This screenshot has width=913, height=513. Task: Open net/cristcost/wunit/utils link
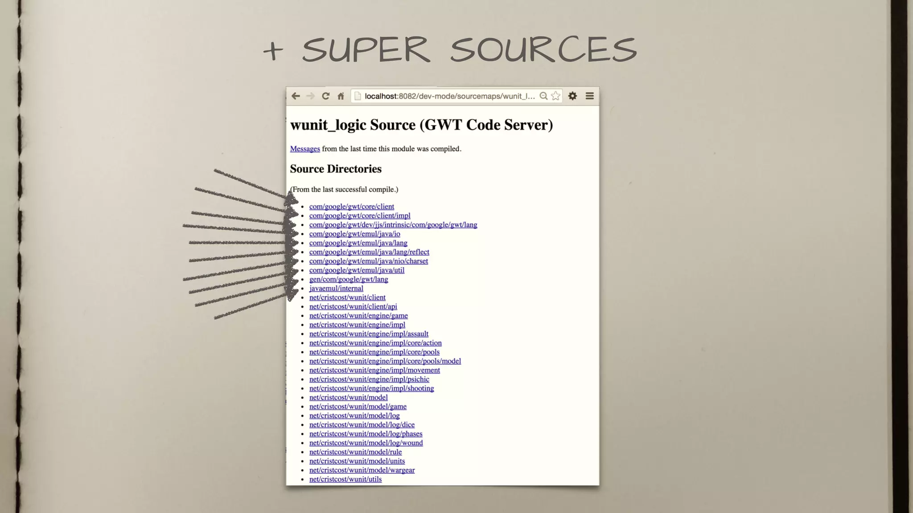(345, 479)
